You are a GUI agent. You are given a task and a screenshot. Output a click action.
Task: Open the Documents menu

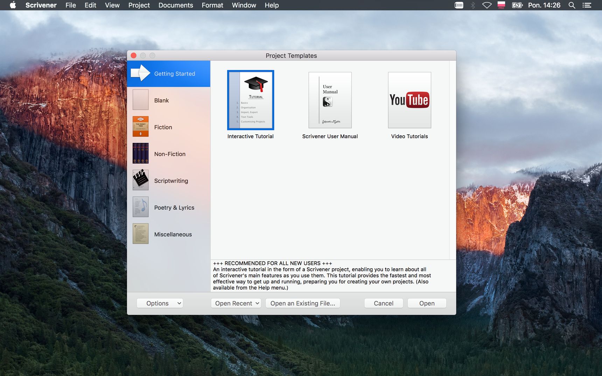176,5
